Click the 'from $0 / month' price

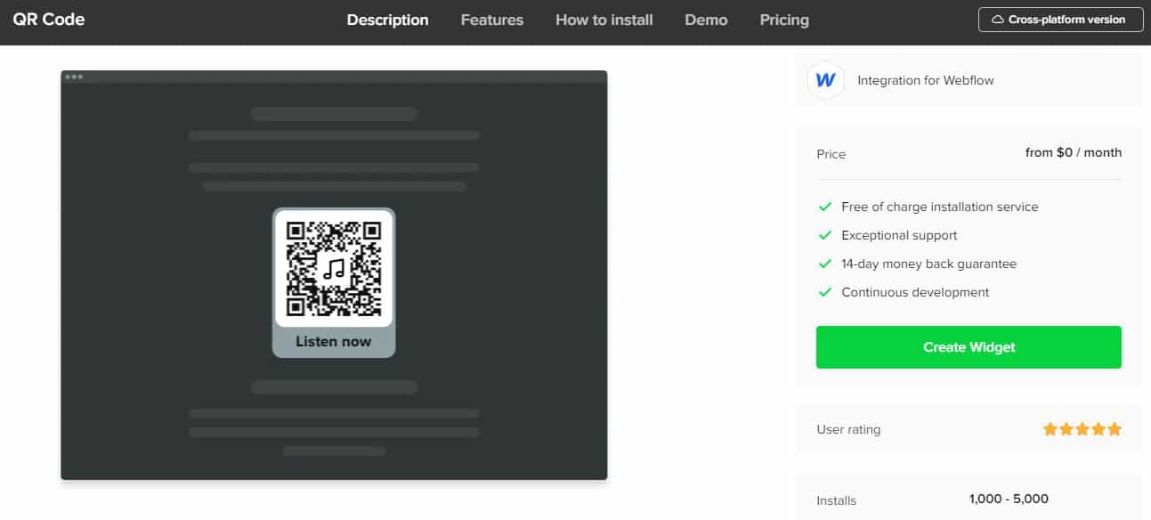(1074, 153)
